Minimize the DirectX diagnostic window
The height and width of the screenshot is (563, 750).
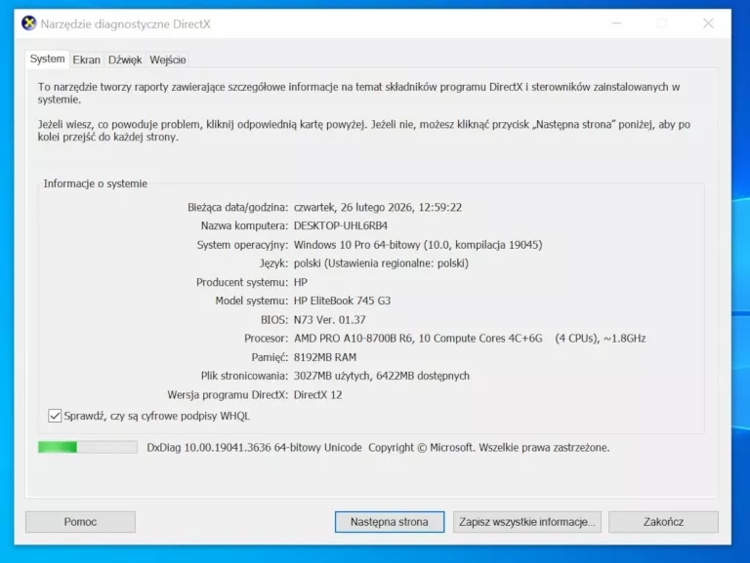pyautogui.click(x=616, y=23)
